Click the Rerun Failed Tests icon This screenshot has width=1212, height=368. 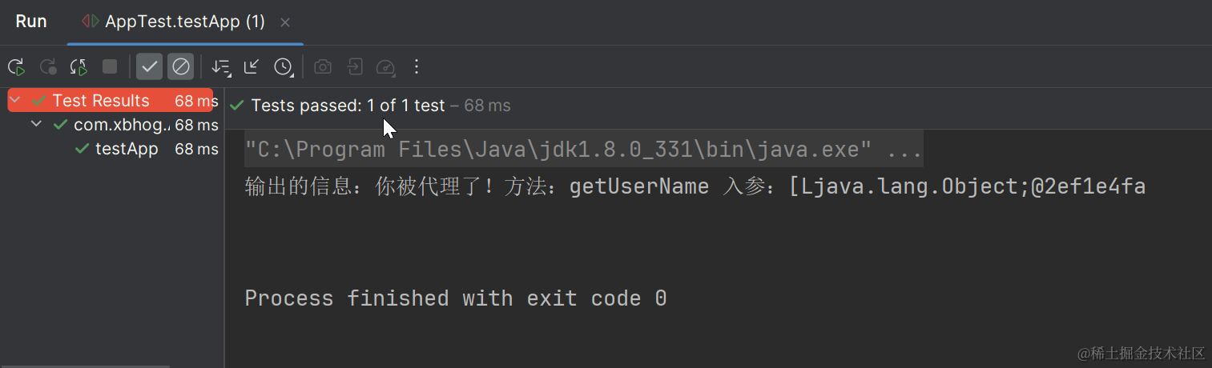(48, 66)
